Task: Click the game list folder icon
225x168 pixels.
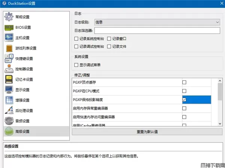Action: (9, 48)
